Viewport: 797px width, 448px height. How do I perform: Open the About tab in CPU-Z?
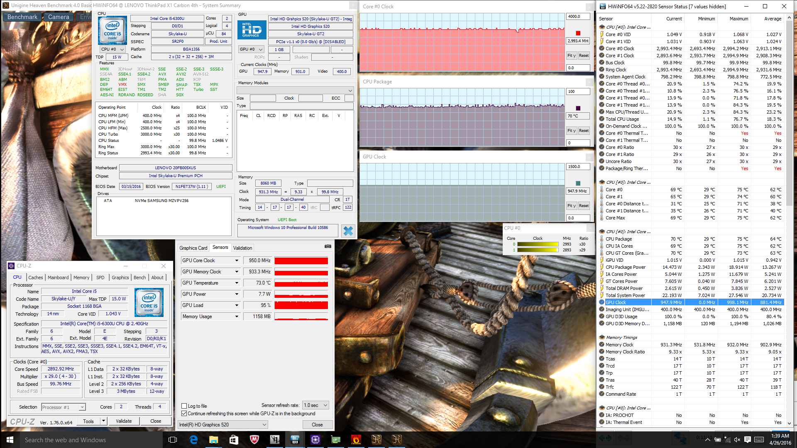pos(157,278)
